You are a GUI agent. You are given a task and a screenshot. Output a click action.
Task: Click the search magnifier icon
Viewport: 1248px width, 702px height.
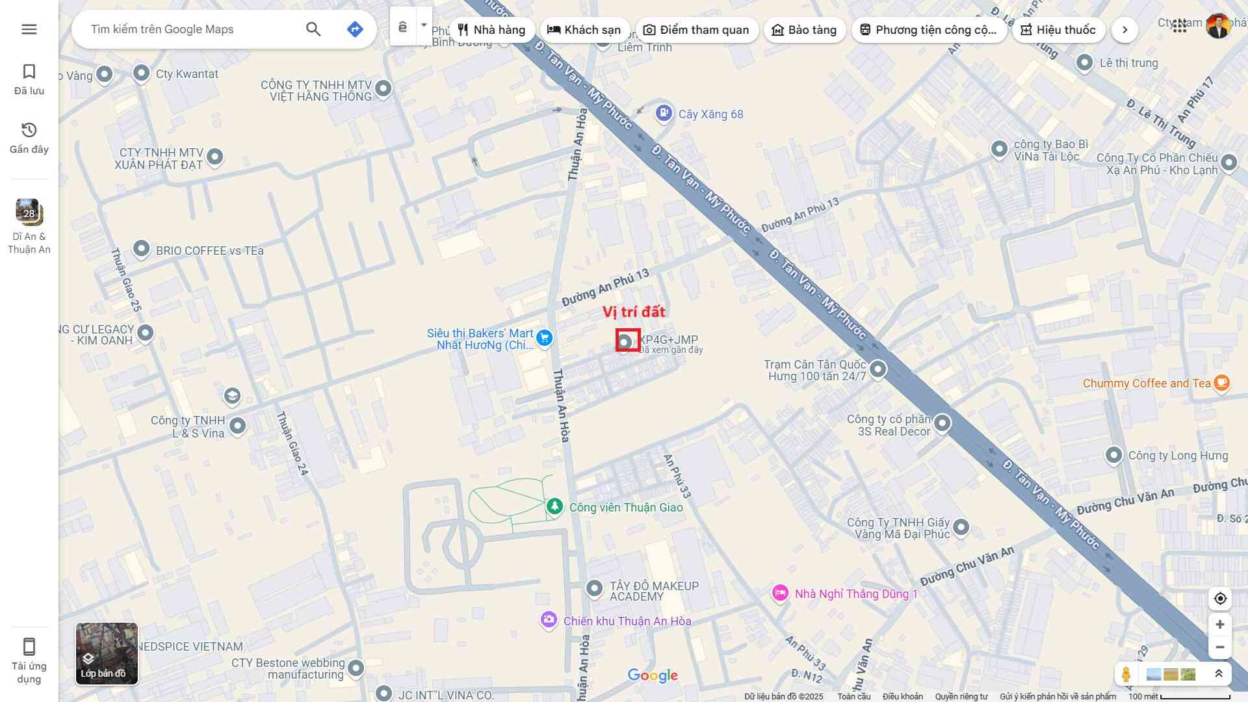pyautogui.click(x=313, y=29)
